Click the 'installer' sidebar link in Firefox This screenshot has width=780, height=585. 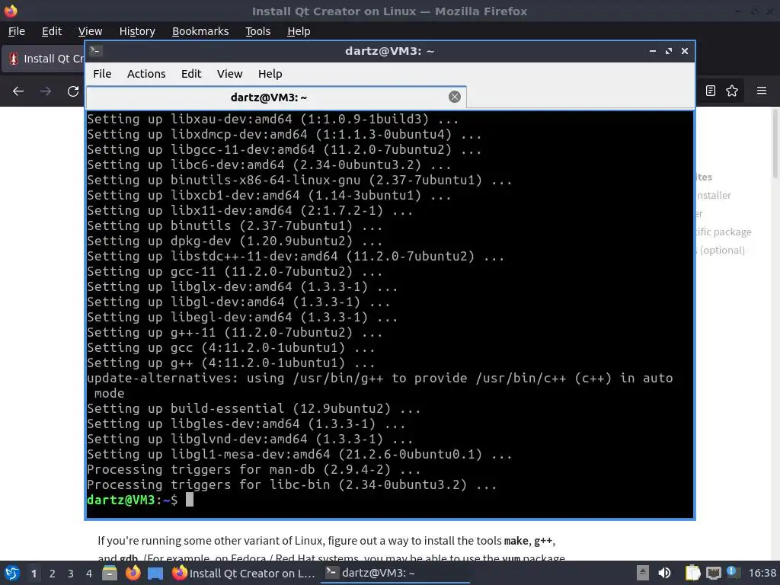pos(713,195)
